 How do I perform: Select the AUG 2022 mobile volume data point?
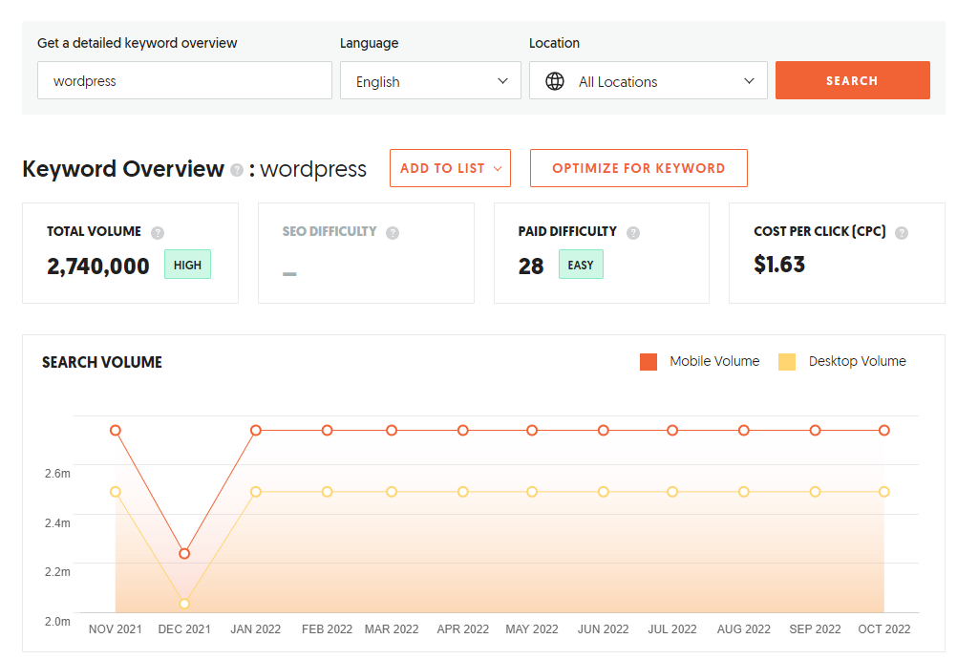click(743, 431)
